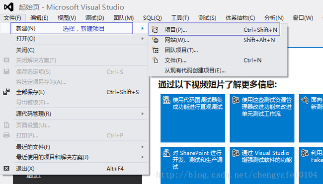
Task: Click the globe icon beside 网站(W)
Action: 155,40
